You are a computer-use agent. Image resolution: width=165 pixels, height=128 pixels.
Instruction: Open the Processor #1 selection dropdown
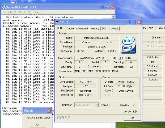coord(97,105)
